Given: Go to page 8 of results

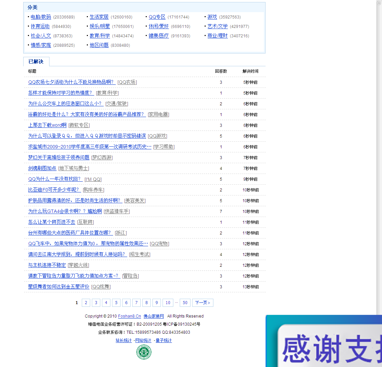Looking at the screenshot, I should tap(147, 303).
